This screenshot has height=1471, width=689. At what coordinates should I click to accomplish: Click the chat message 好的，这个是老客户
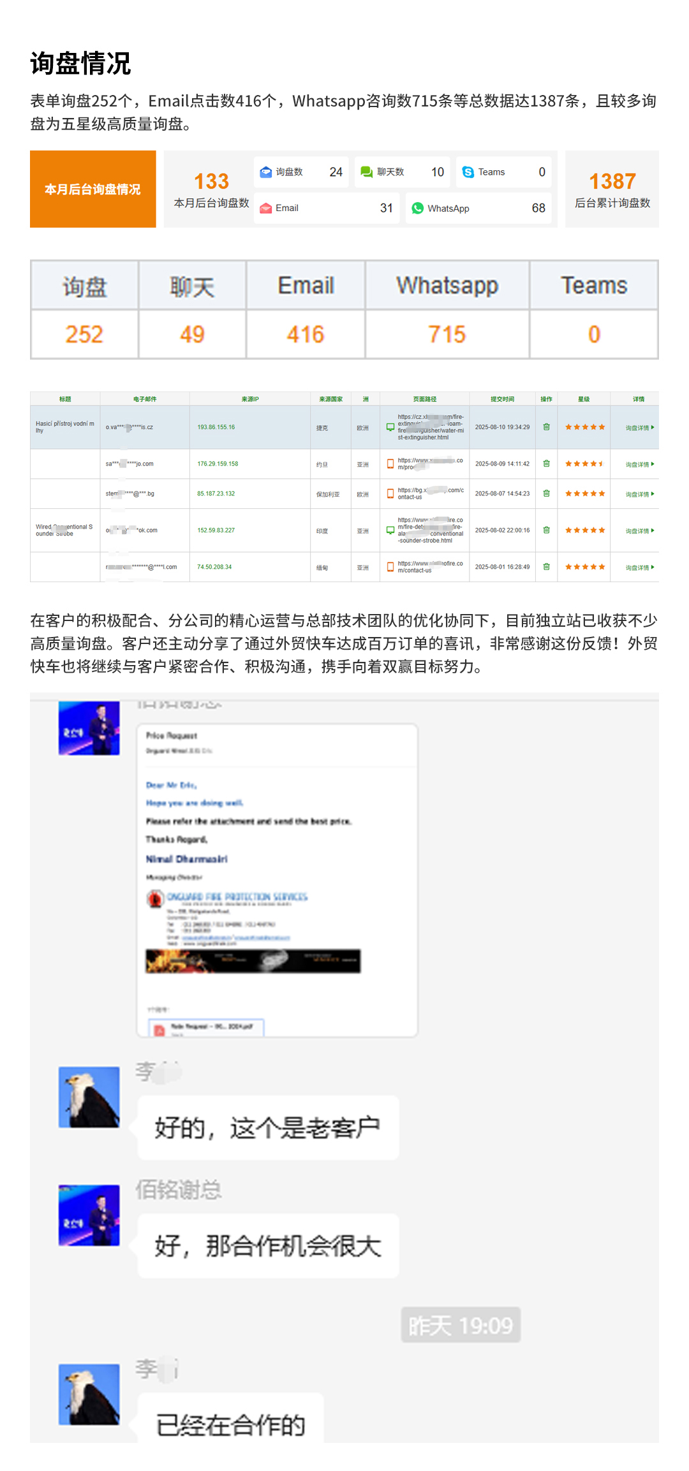click(268, 1128)
